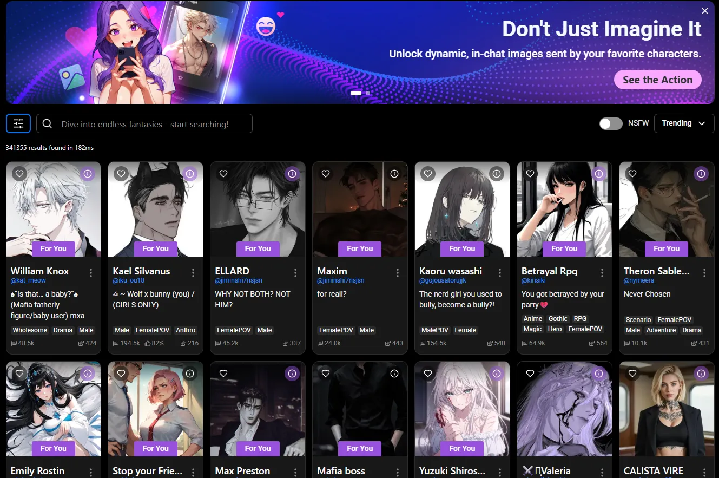Close the promotional banner
The image size is (719, 478).
click(704, 11)
